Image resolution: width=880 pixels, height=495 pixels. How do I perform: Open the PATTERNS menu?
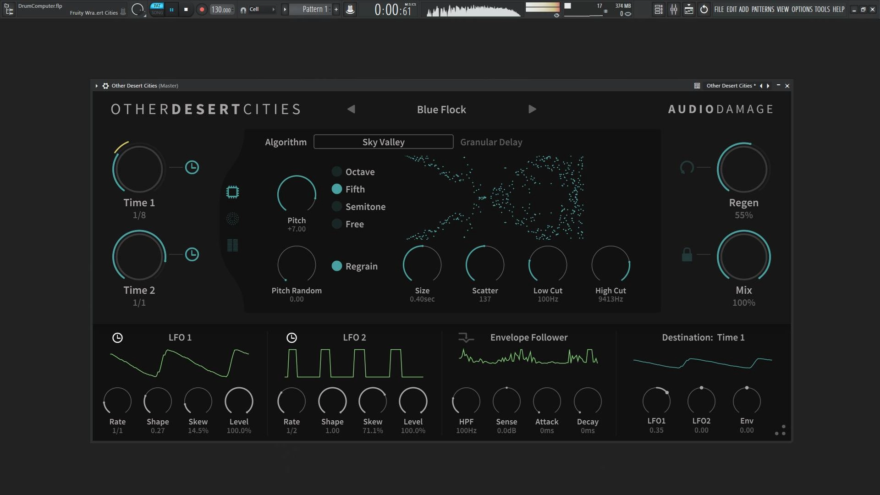763,9
